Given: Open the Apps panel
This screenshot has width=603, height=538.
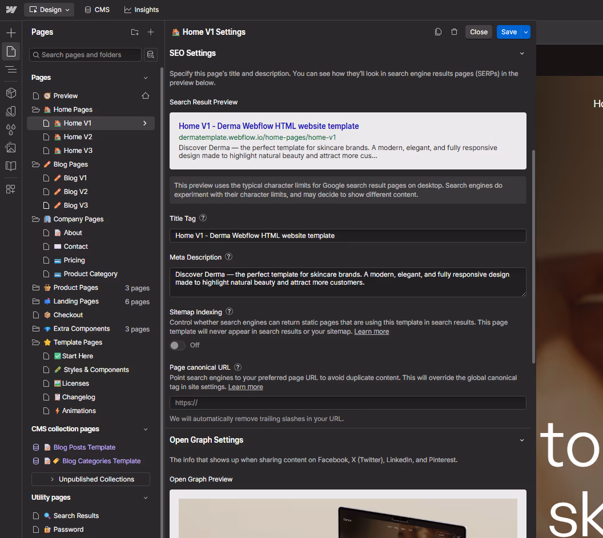Looking at the screenshot, I should click(10, 189).
